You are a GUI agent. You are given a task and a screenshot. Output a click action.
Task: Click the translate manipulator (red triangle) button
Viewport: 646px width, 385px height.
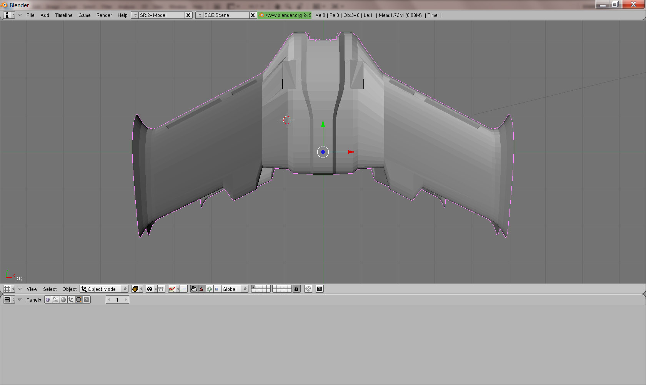(201, 289)
